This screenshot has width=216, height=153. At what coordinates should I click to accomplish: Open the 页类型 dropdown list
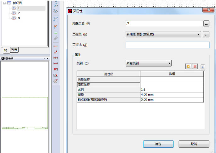[x=198, y=34]
